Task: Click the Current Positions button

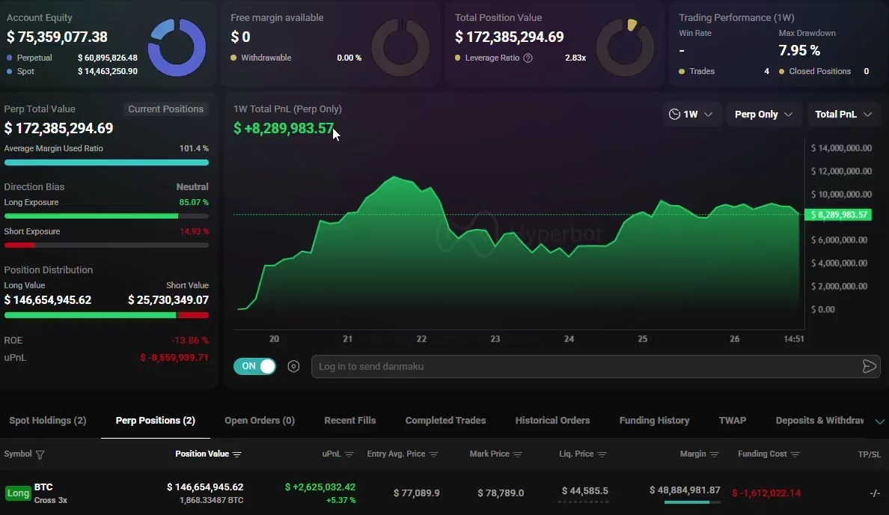Action: click(165, 109)
